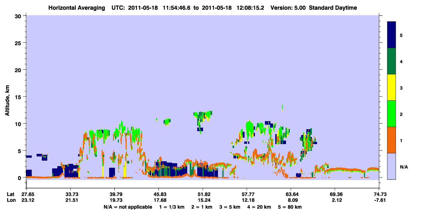Click the latitude value 39.79
This screenshot has width=421, height=216.
tap(114, 194)
